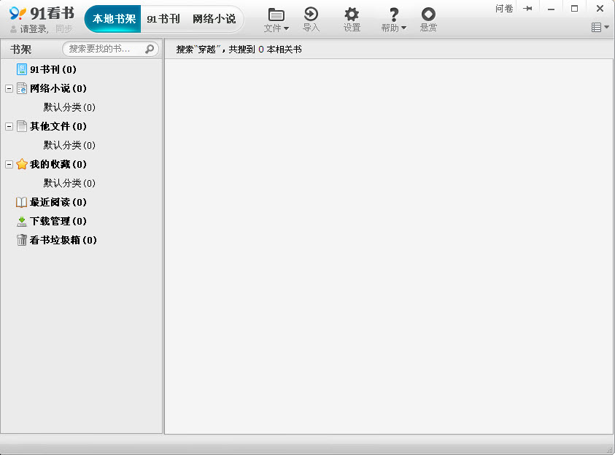Click the Reward (悬赏) toolbar icon
Viewport: 615px width, 455px height.
point(428,19)
